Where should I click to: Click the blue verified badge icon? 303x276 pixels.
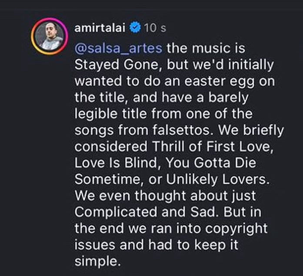tap(135, 28)
